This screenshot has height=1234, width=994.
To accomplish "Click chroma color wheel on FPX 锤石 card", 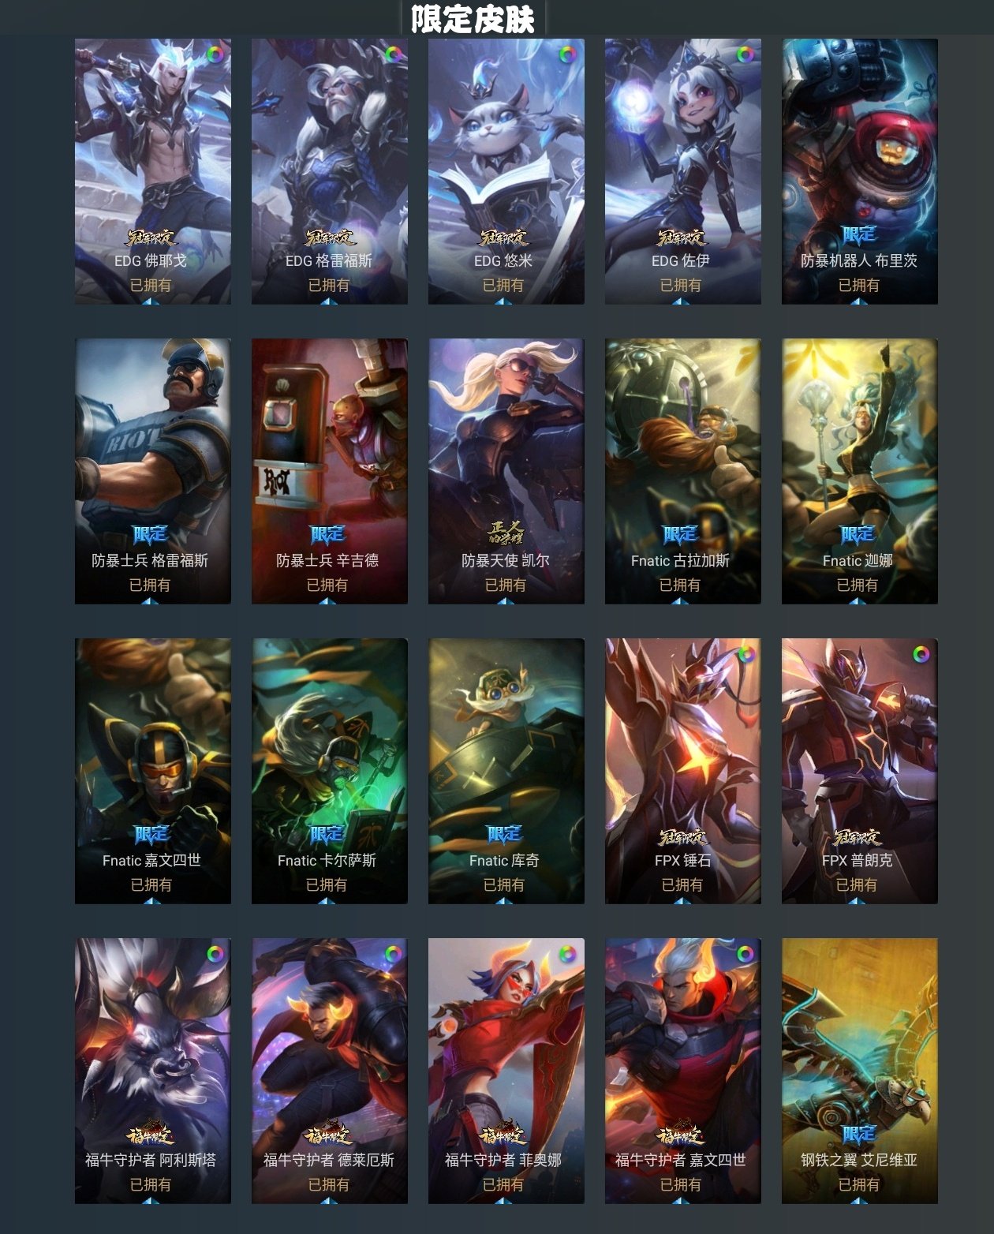I will 745,654.
